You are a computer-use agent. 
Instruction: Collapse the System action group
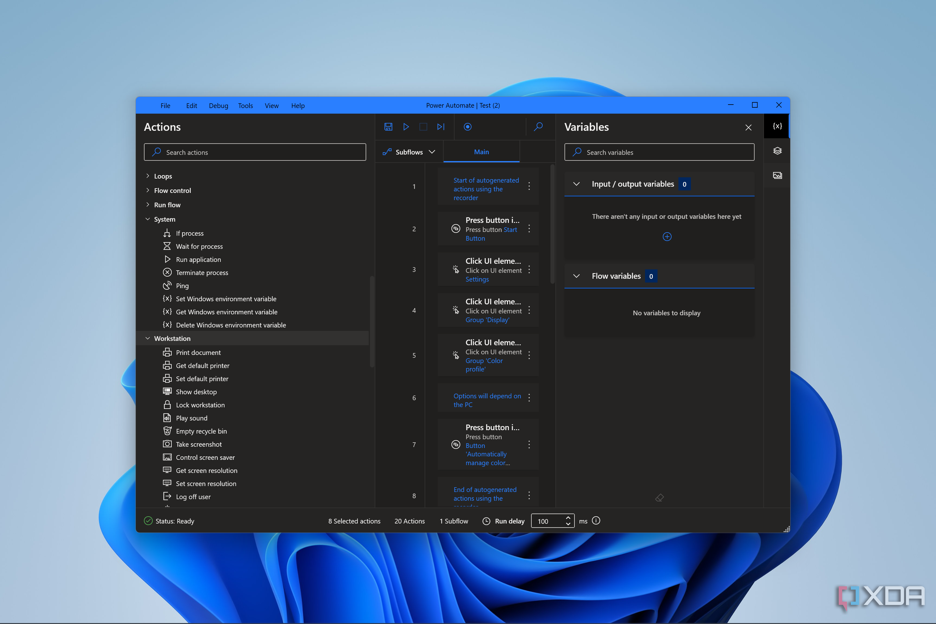coord(148,219)
